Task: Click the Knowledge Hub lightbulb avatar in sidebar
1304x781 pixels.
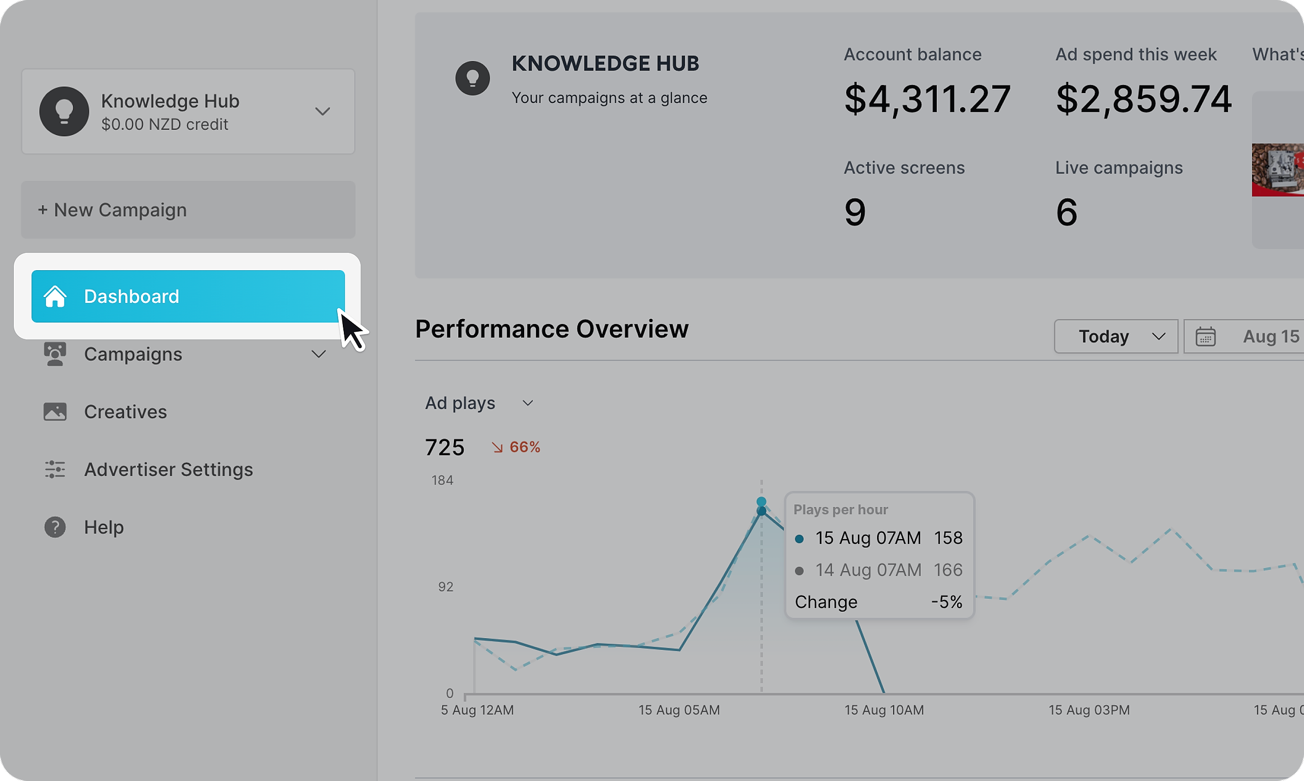Action: click(64, 111)
